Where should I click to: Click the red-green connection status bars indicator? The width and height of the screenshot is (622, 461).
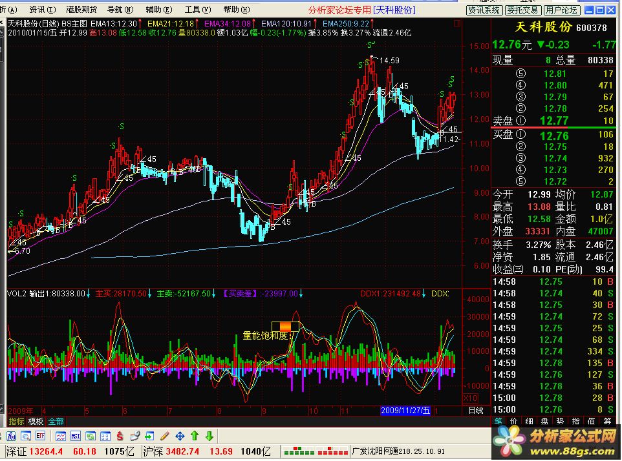(x=316, y=451)
